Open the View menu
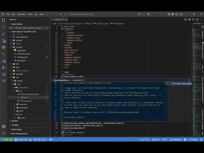 (30, 14)
